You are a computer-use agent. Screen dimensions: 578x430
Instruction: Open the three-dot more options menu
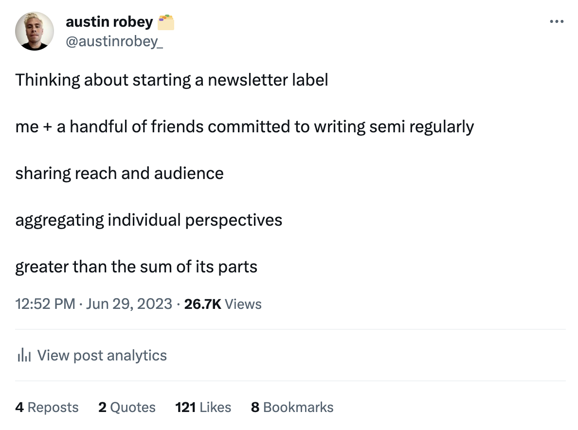[557, 22]
